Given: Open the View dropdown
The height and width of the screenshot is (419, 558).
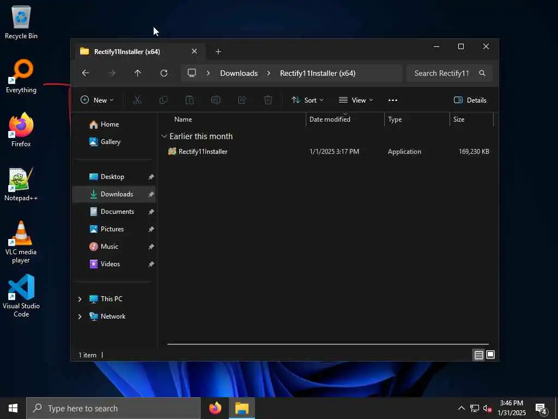Looking at the screenshot, I should [x=356, y=100].
